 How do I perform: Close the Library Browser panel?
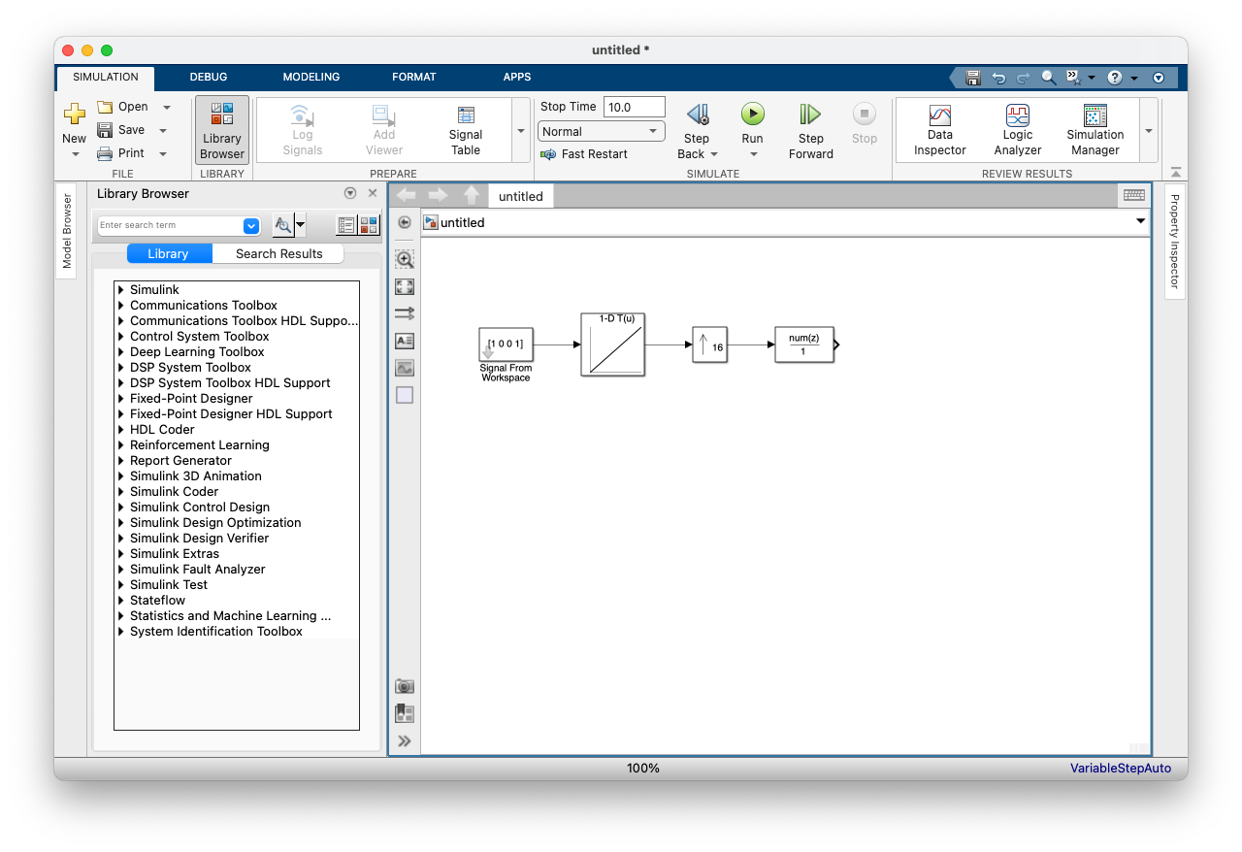point(373,193)
